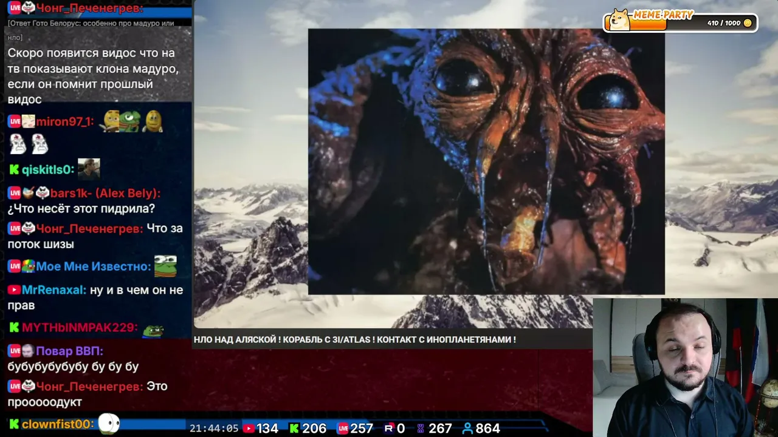Viewport: 778px width, 437px height.
Task: Click the reply line 'Ответ Гото Белорус'
Action: (91, 30)
